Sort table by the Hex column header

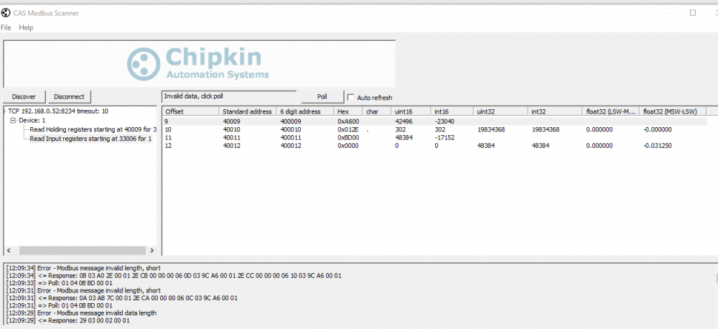click(348, 111)
